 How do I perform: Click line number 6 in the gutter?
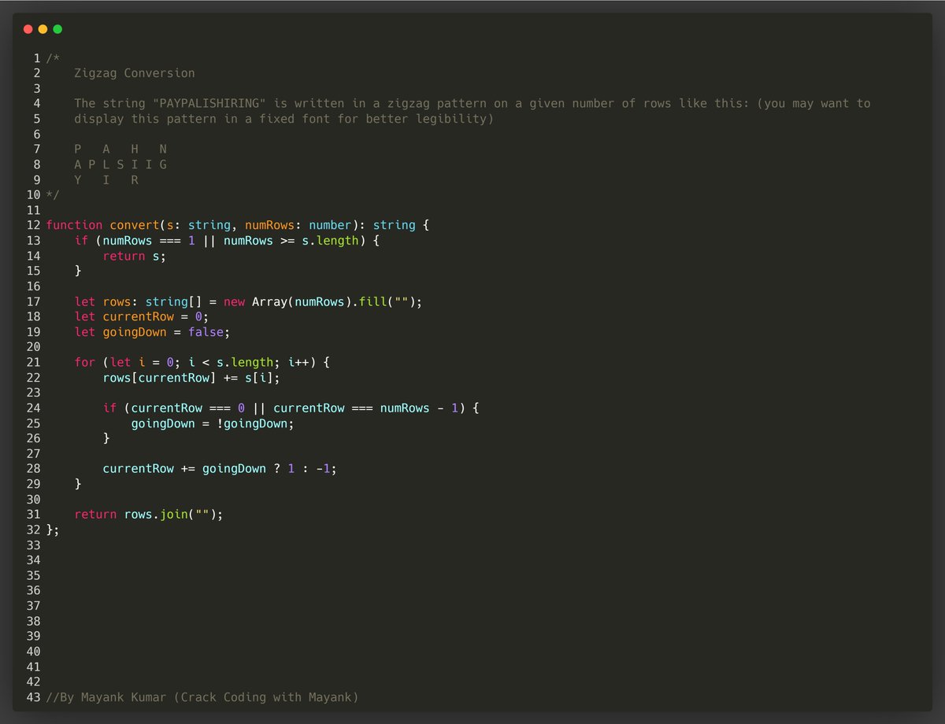(x=37, y=134)
